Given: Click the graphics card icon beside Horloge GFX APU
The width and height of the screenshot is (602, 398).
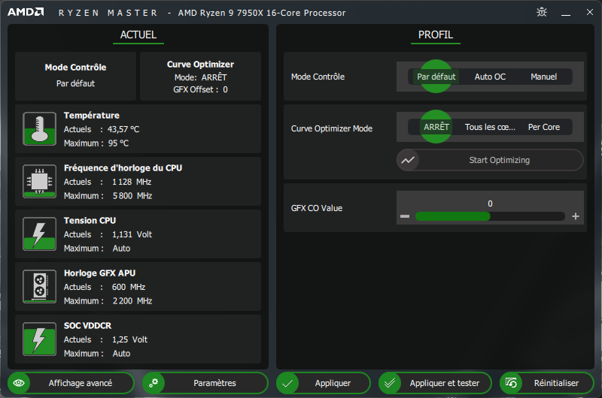Looking at the screenshot, I should (x=40, y=286).
